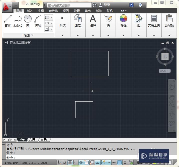
Task: Expand the Circle tool dropdown arrow
Action: click(x=28, y=29)
